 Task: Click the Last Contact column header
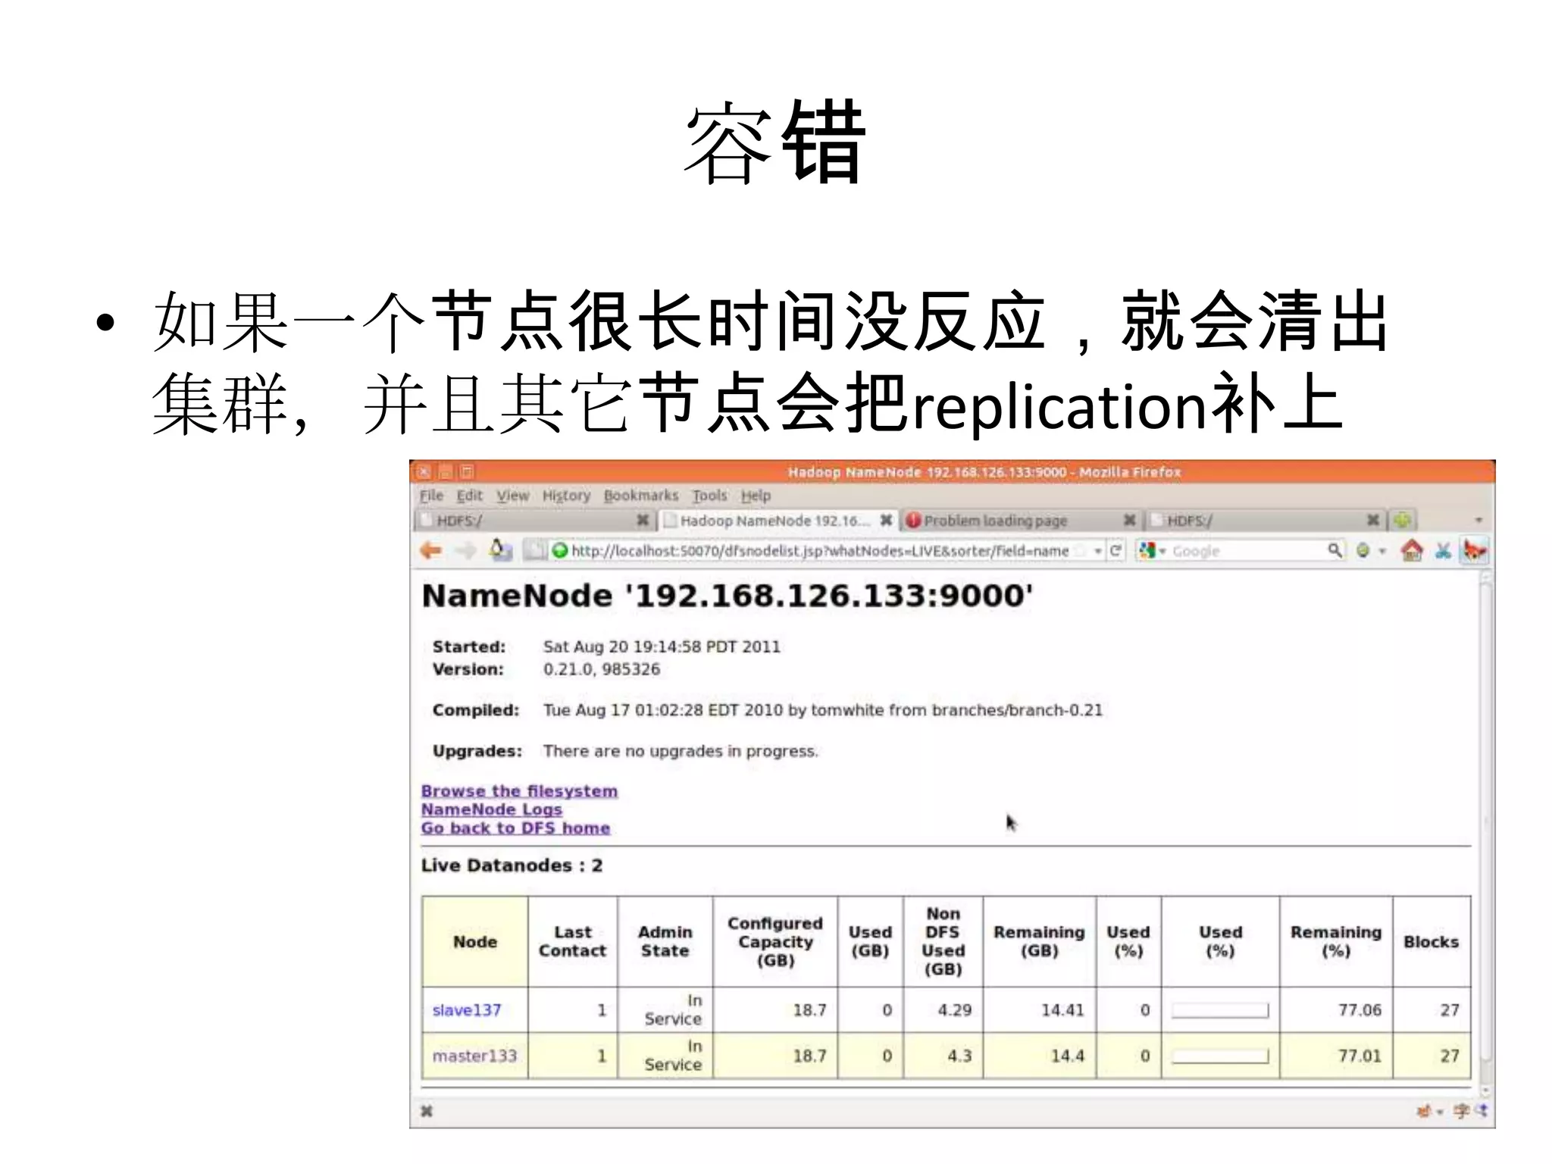[573, 941]
